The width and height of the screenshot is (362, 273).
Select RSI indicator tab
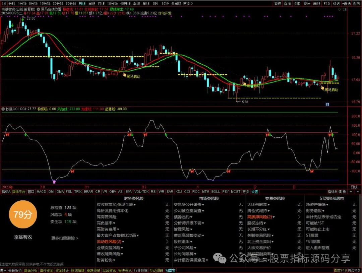pyautogui.click(x=153, y=192)
